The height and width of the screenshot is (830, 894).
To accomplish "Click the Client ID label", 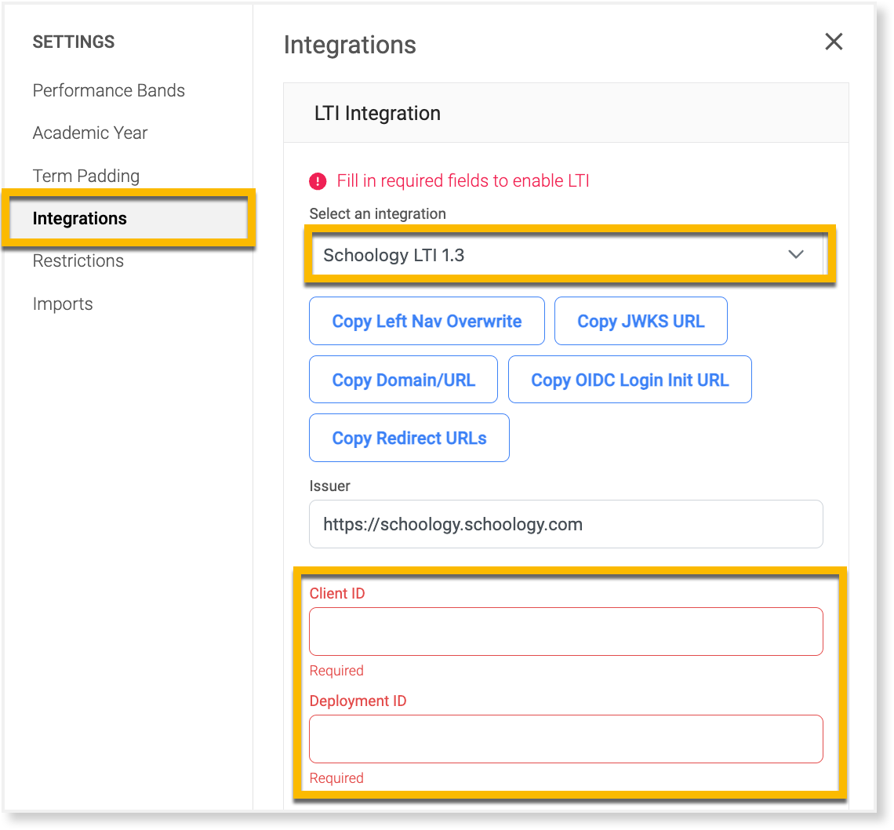I will click(337, 593).
